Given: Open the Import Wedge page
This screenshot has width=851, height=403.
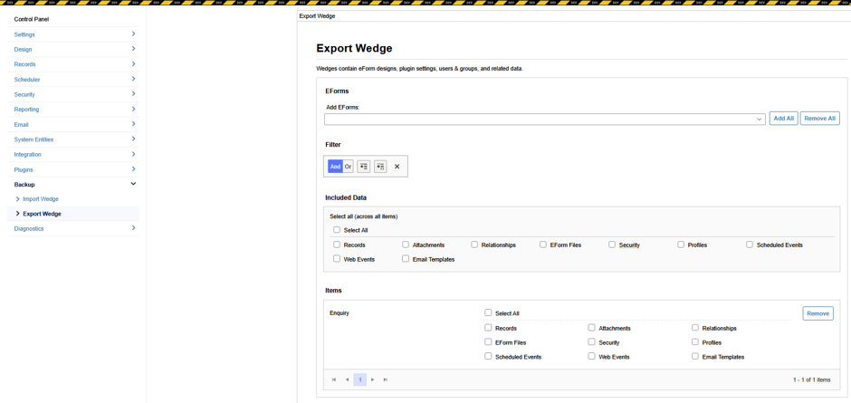Looking at the screenshot, I should coord(41,199).
